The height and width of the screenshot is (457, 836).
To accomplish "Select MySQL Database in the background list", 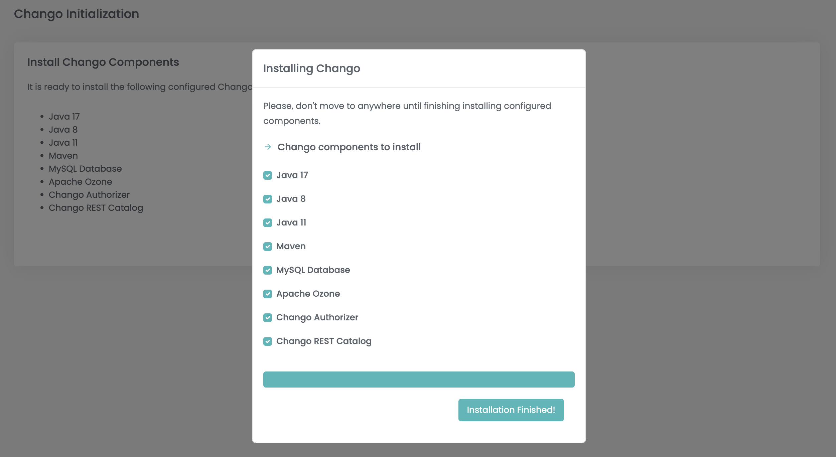I will click(x=85, y=169).
